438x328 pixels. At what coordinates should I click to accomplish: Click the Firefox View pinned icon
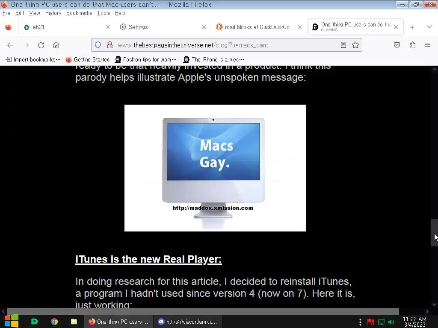(9, 27)
